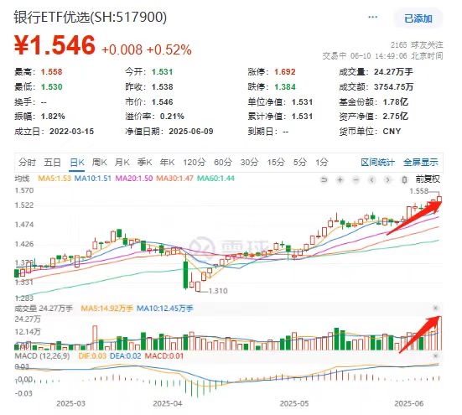Viewport: 462px width, 415px height.
Task: Click 全屏显示 fullscreen link
Action: tap(421, 162)
